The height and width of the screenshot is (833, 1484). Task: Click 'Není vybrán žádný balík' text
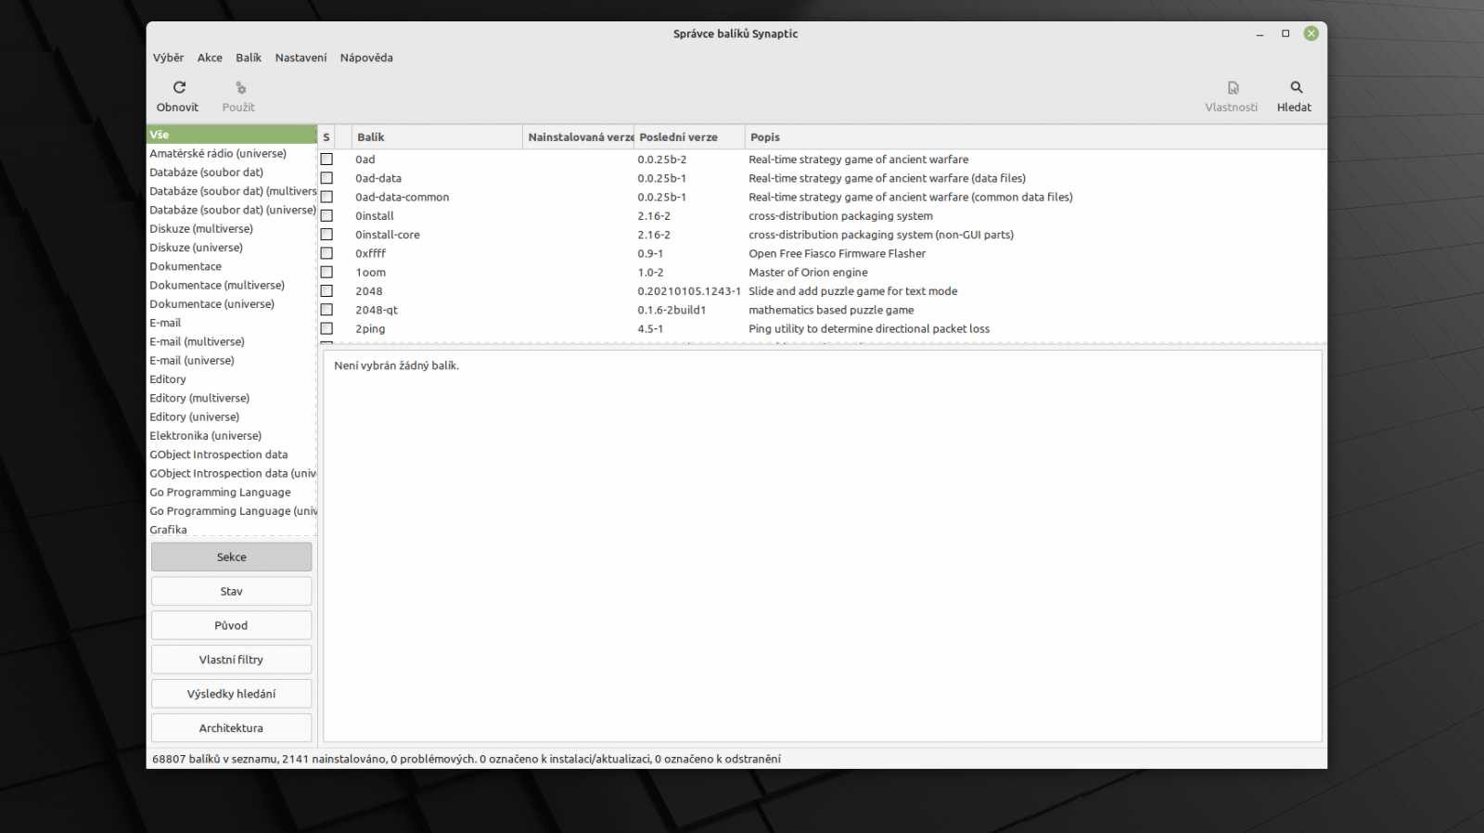coord(396,365)
